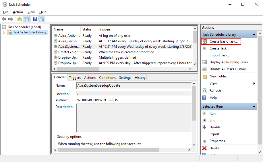Click the details pane horizontal scrollbar thumb

pyautogui.click(x=108, y=150)
